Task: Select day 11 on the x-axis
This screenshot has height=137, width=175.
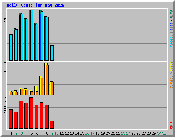Action: pyautogui.click(x=62, y=133)
